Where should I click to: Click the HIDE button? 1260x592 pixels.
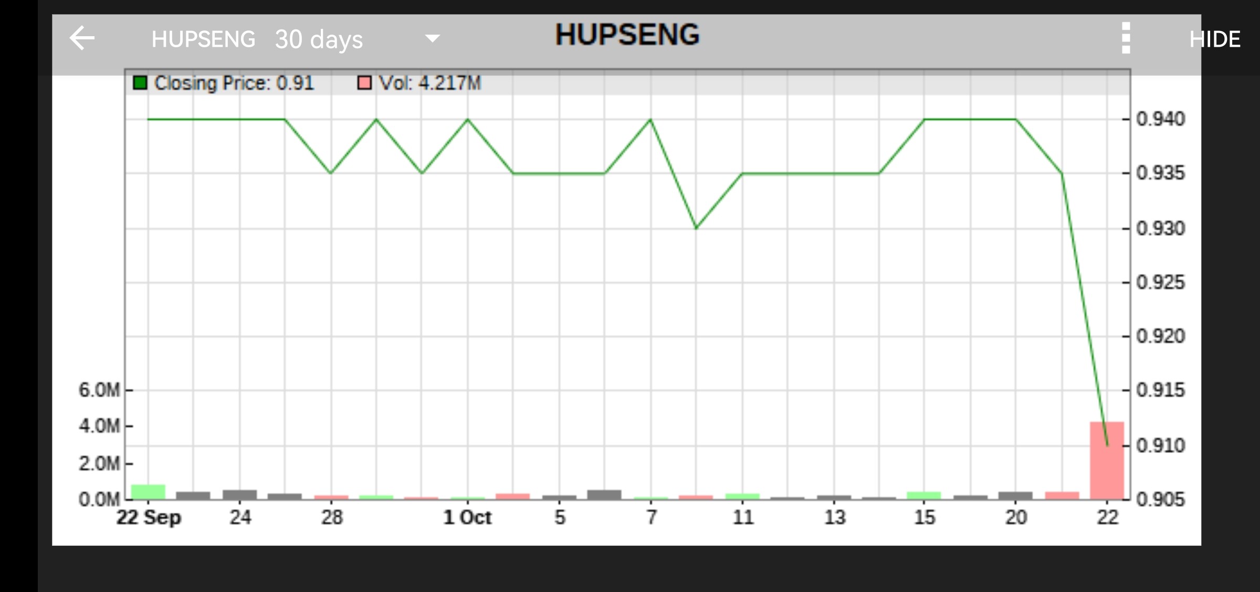1214,39
